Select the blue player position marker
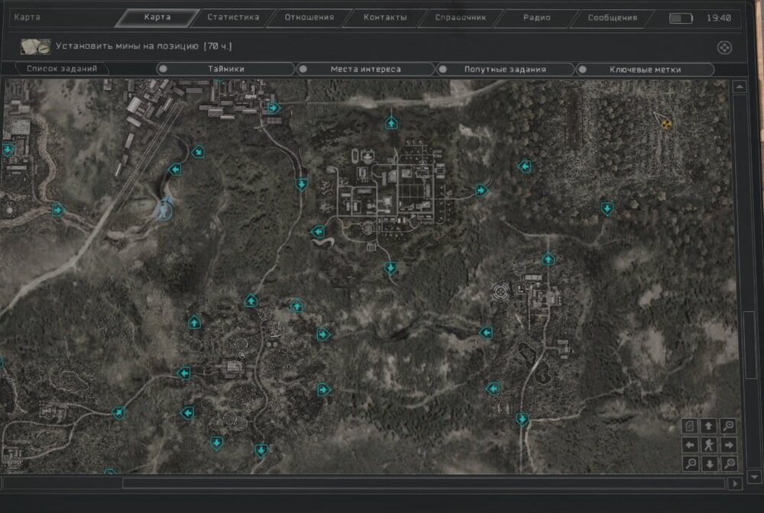 coord(163,210)
